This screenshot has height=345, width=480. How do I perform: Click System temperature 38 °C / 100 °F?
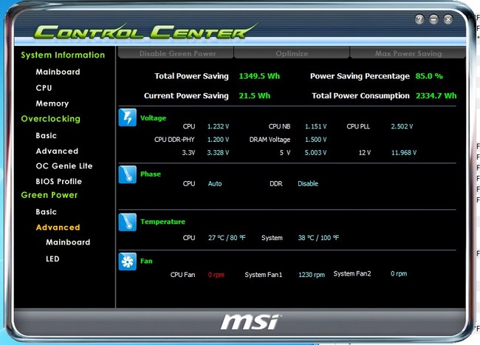pyautogui.click(x=318, y=238)
